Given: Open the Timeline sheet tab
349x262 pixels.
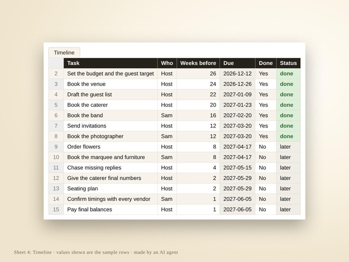Looking at the screenshot, I should [x=64, y=53].
